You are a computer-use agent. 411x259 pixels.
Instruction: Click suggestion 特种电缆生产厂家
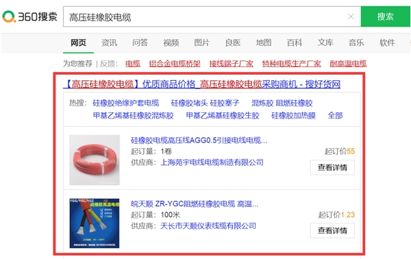point(292,64)
